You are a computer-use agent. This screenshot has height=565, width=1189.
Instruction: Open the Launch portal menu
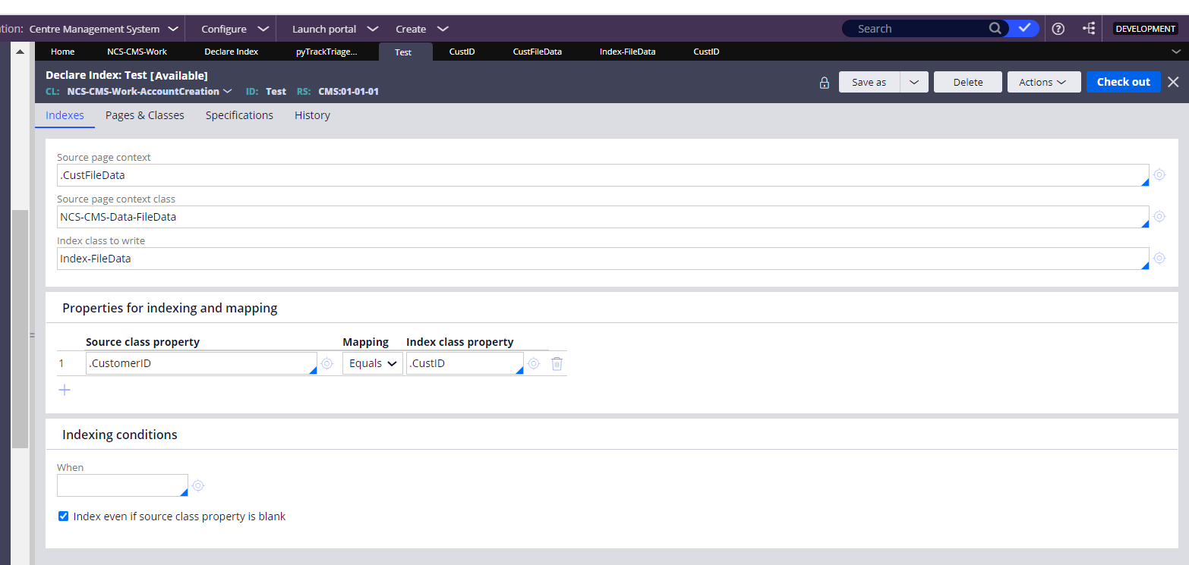(x=335, y=29)
